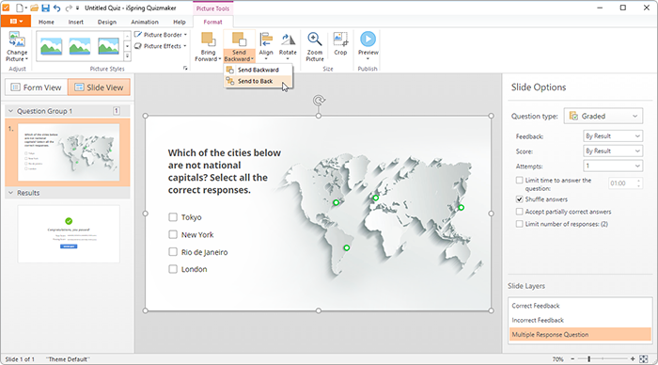Open the Animation ribbon tab
The height and width of the screenshot is (365, 658).
(145, 22)
